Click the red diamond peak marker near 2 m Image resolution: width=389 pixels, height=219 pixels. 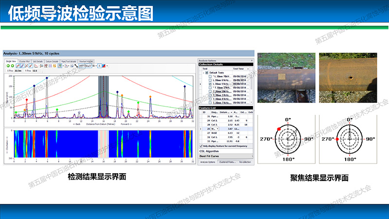pos(27,100)
